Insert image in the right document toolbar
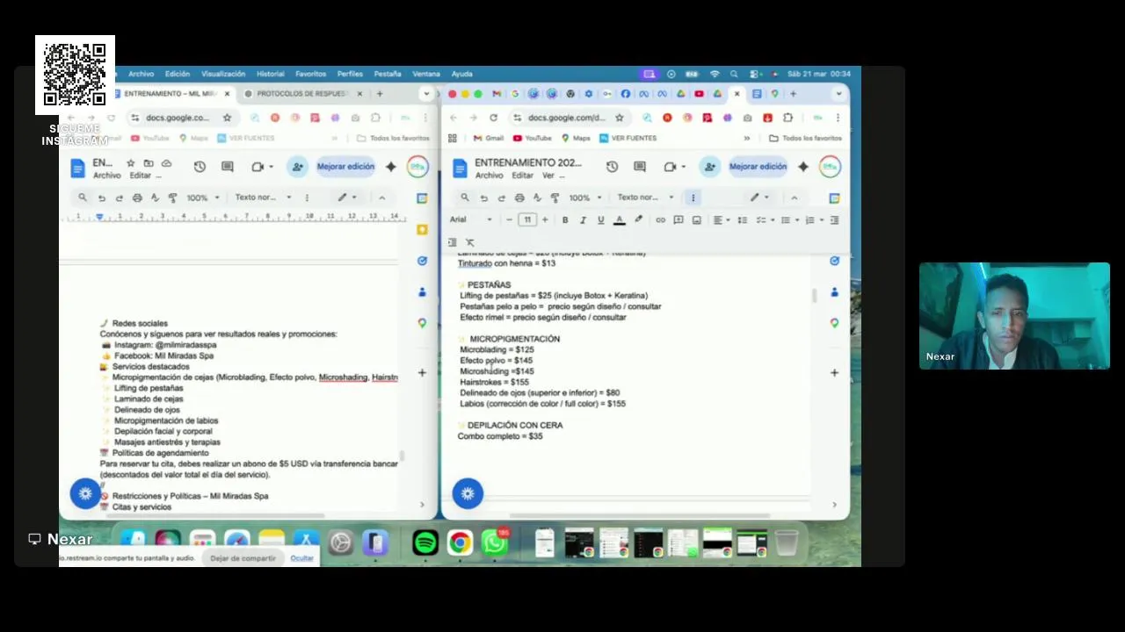 click(x=696, y=220)
